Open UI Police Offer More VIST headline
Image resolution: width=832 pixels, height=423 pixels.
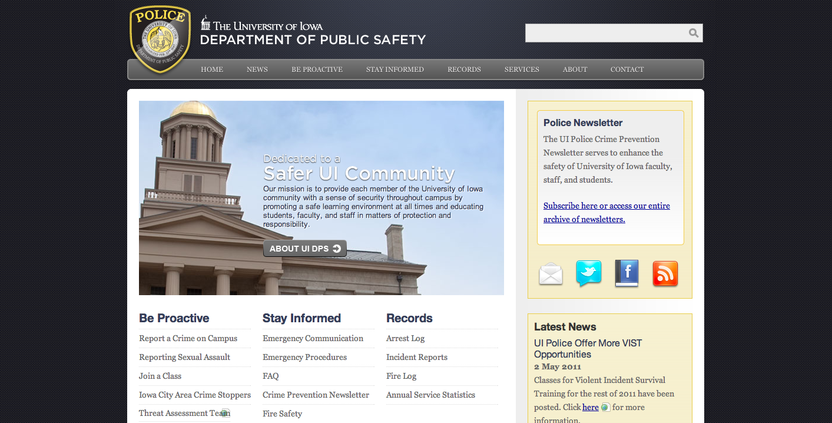pyautogui.click(x=588, y=349)
